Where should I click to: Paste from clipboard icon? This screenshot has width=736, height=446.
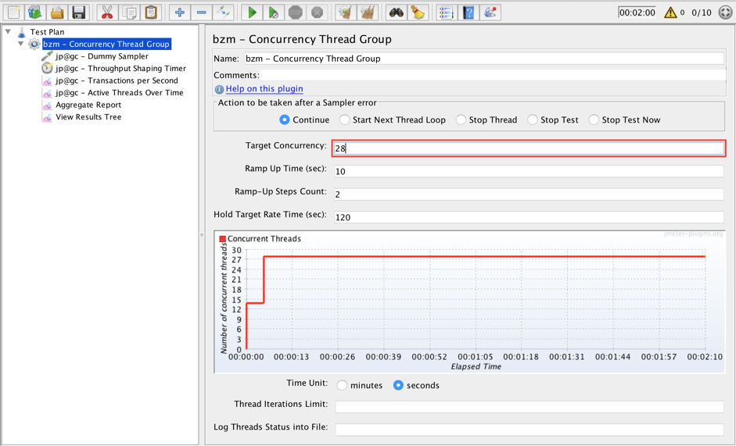pos(151,12)
